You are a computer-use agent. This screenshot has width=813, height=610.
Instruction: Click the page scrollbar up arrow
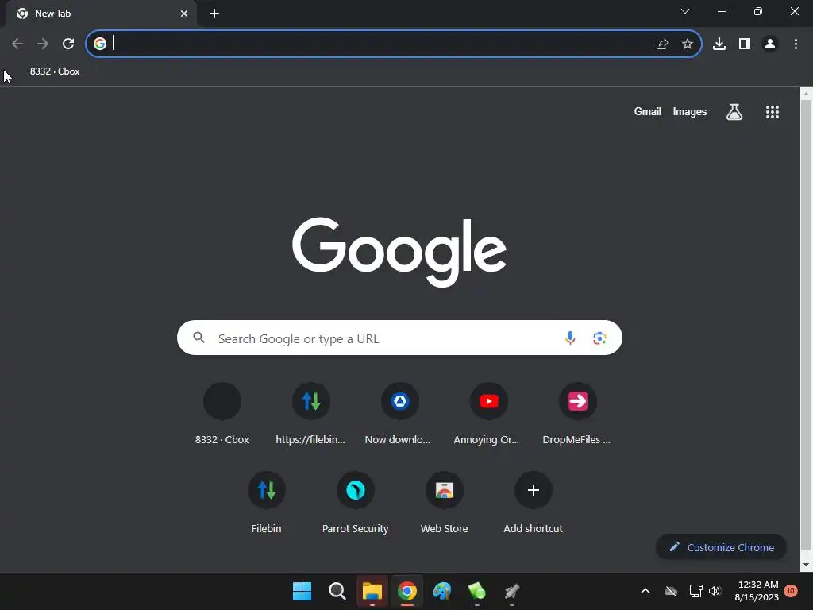(807, 94)
